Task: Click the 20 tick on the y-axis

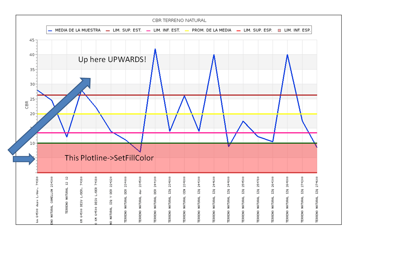Action: pos(32,114)
